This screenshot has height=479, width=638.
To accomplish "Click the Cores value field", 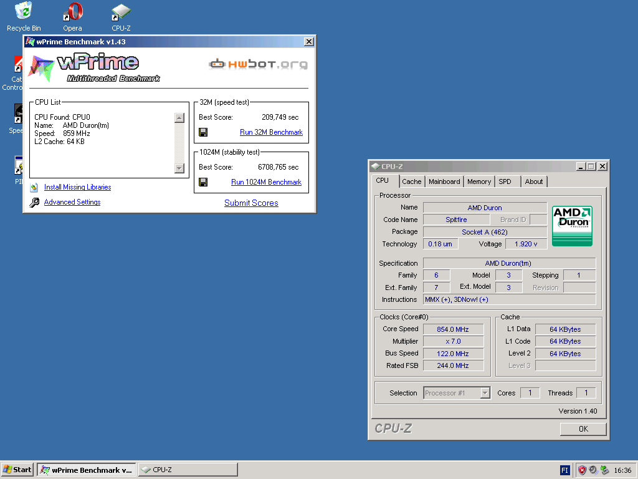I will pos(530,393).
